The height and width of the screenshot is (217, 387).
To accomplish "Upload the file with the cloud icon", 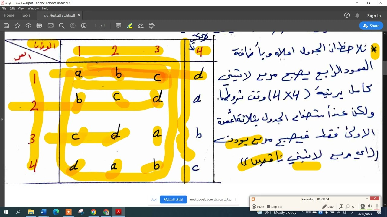I will [x=28, y=26].
